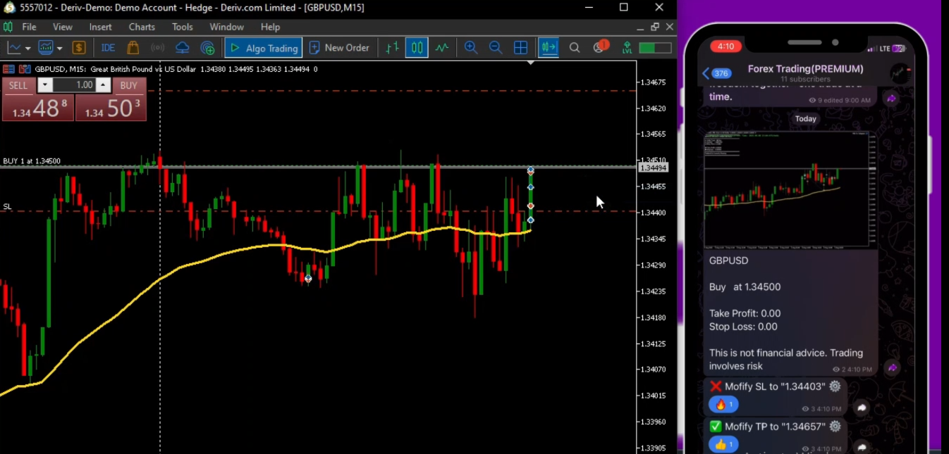
Task: Click the dollar sign trading icon
Action: tap(79, 48)
